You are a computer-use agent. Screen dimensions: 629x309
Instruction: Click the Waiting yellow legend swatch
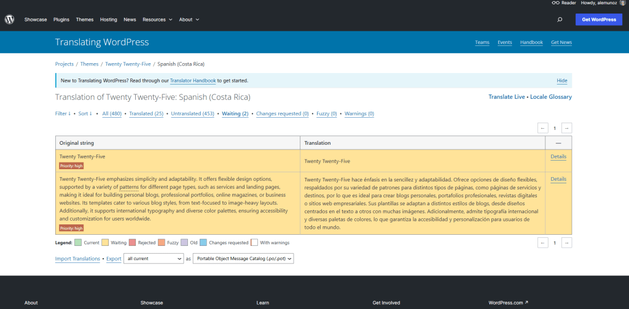coord(105,243)
